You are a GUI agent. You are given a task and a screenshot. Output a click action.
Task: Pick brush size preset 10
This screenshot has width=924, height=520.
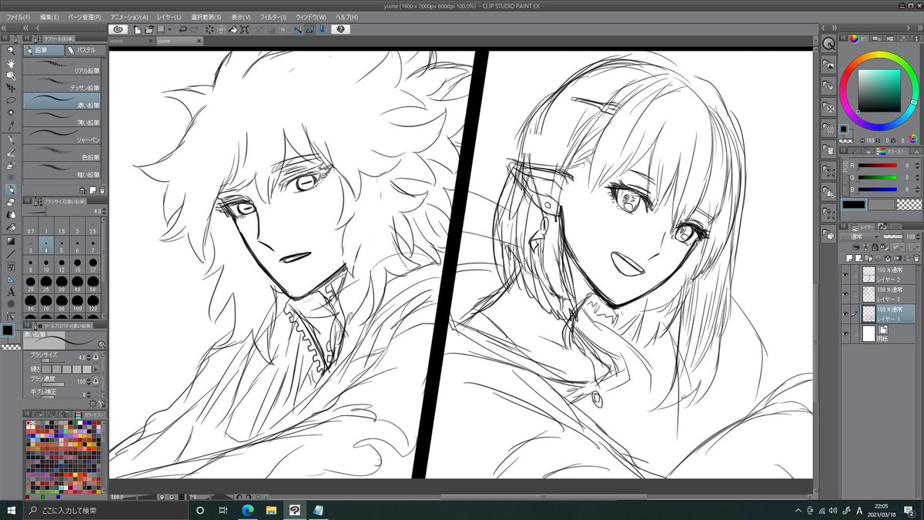click(x=46, y=266)
